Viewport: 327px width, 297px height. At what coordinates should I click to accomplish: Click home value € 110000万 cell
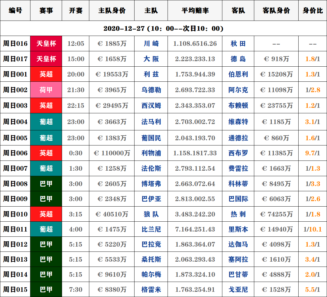point(112,153)
